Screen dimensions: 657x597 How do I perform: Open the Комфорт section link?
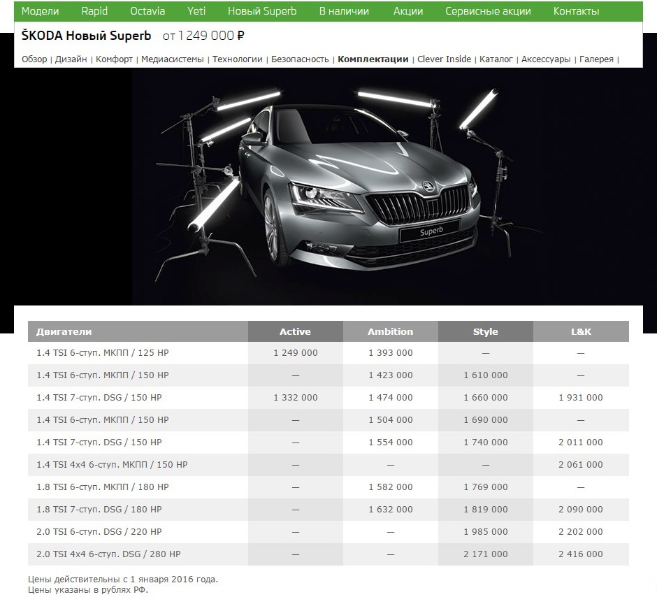114,59
